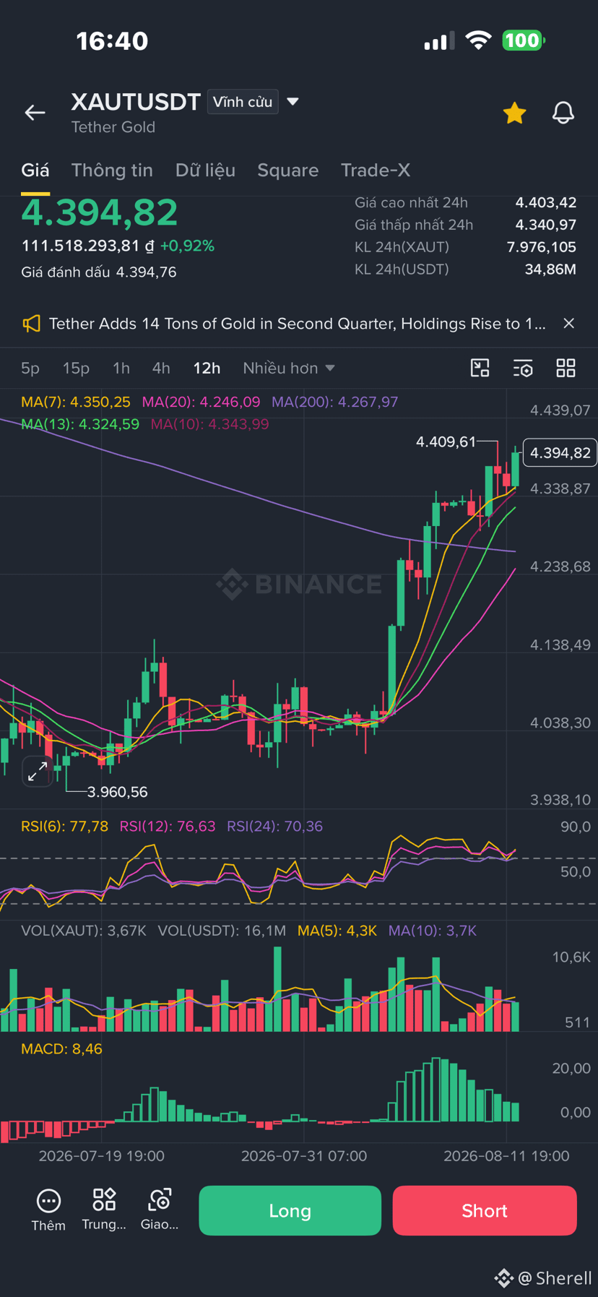Tap the WiFi status icon

478,40
